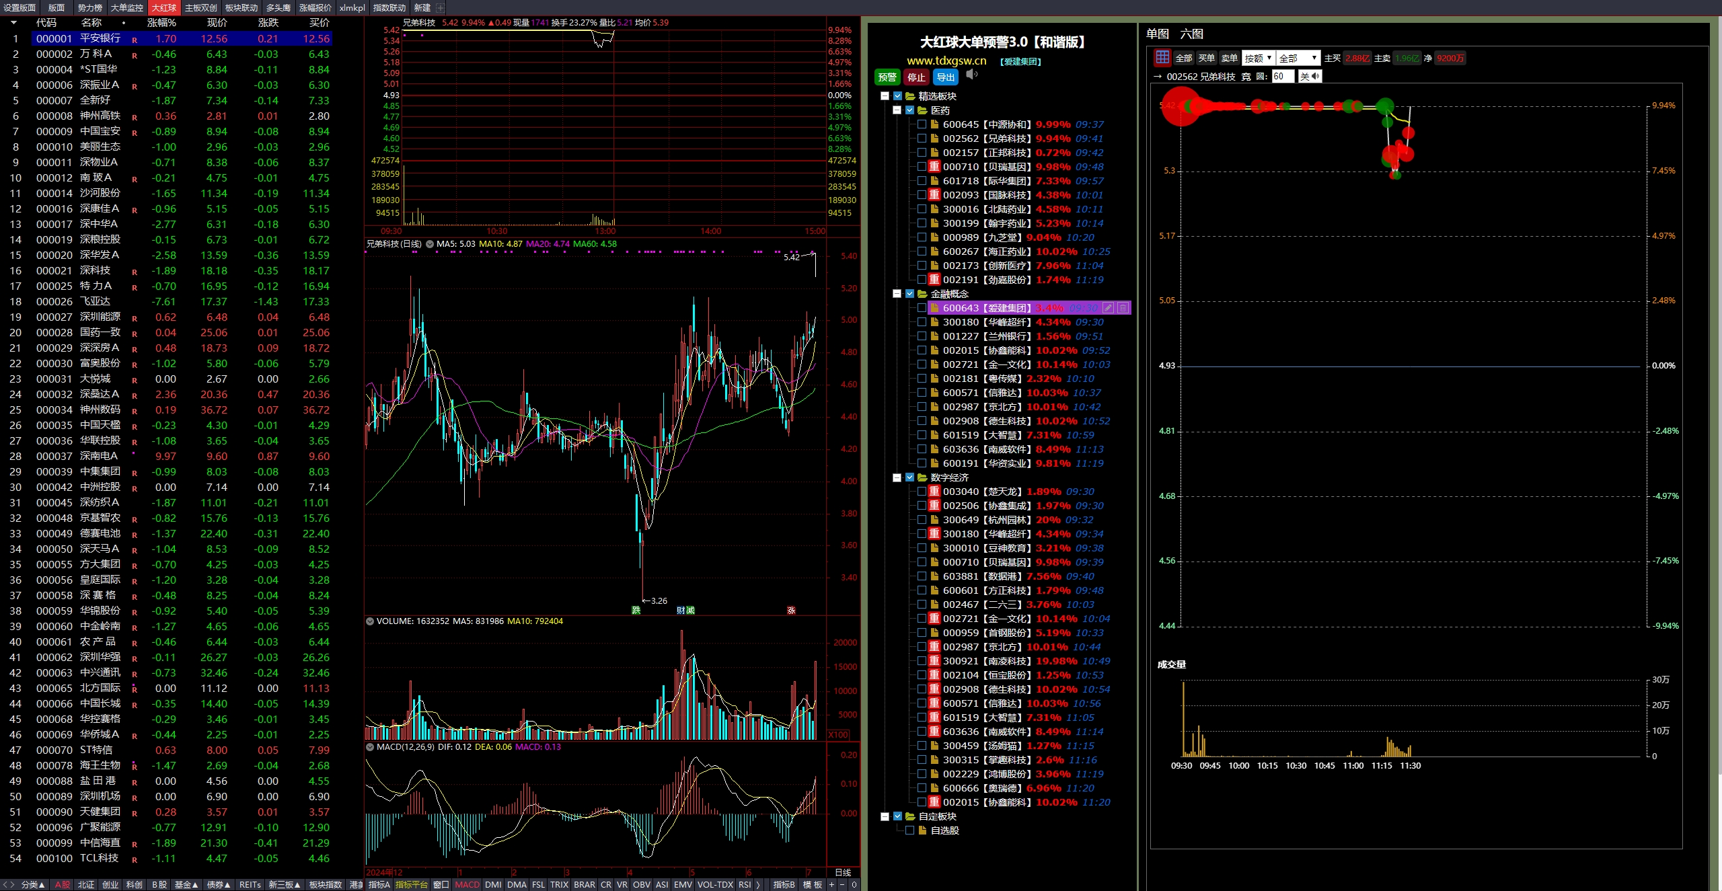This screenshot has width=1722, height=891.
Task: Click the edit pencil icon on 爱建集团 row
Action: click(x=1108, y=308)
